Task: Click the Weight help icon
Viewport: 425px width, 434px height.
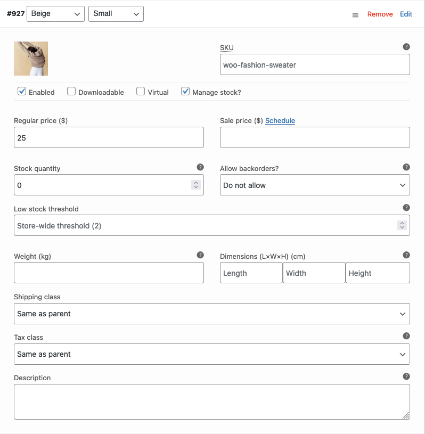Action: point(200,255)
